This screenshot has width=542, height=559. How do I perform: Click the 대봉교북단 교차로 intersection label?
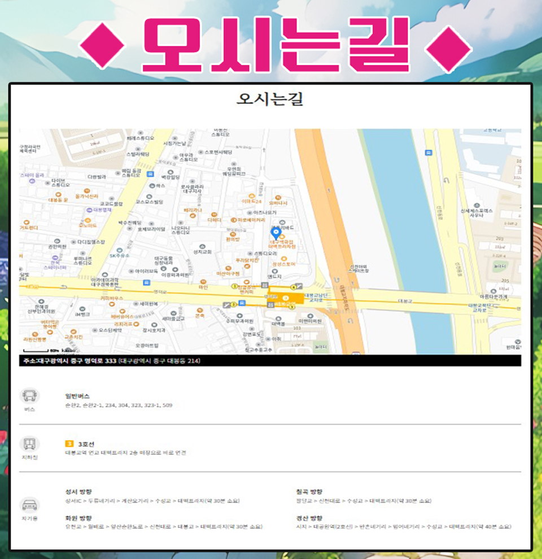(x=480, y=308)
